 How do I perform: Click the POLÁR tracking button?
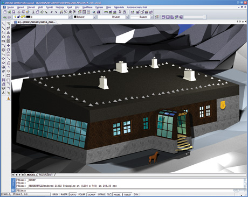(82, 194)
